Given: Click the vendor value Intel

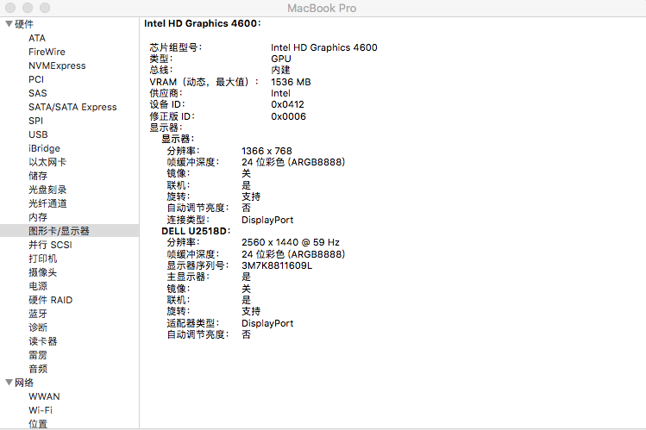Looking at the screenshot, I should coord(280,93).
